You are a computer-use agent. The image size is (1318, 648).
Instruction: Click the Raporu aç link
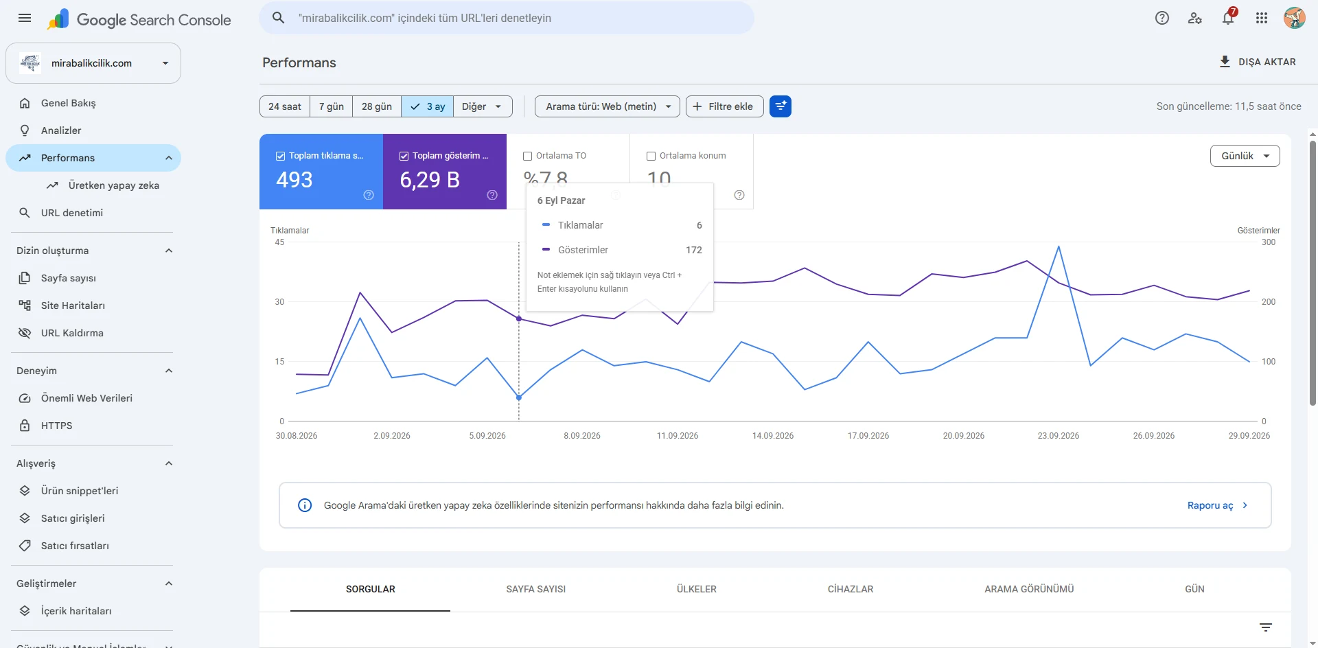1218,505
